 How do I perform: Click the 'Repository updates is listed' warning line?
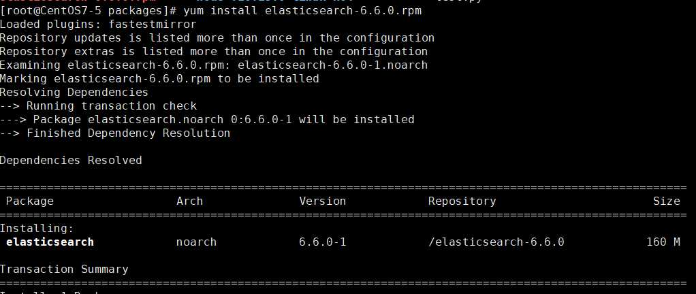pos(217,38)
